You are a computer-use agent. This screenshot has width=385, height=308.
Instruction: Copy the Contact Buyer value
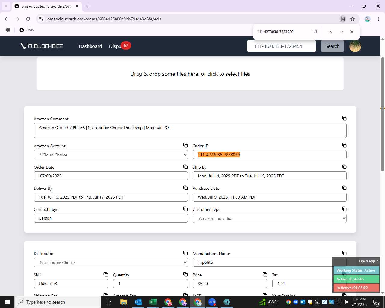coord(186,209)
